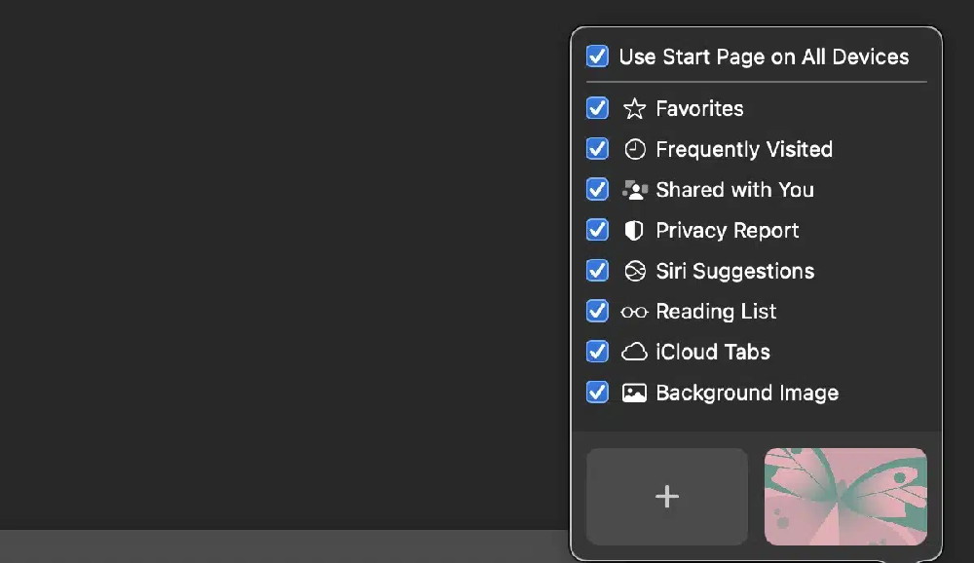Click the Siri icon beside Siri Suggestions
Image resolution: width=974 pixels, height=563 pixels.
click(x=634, y=271)
